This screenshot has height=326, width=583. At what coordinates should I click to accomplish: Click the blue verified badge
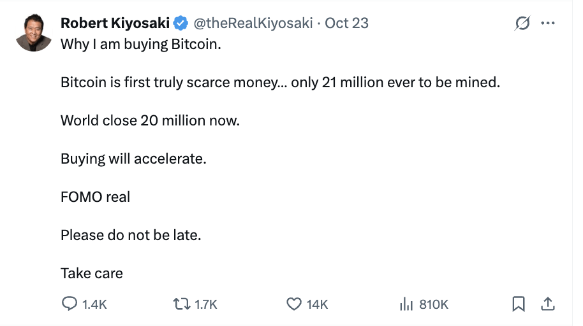coord(181,24)
